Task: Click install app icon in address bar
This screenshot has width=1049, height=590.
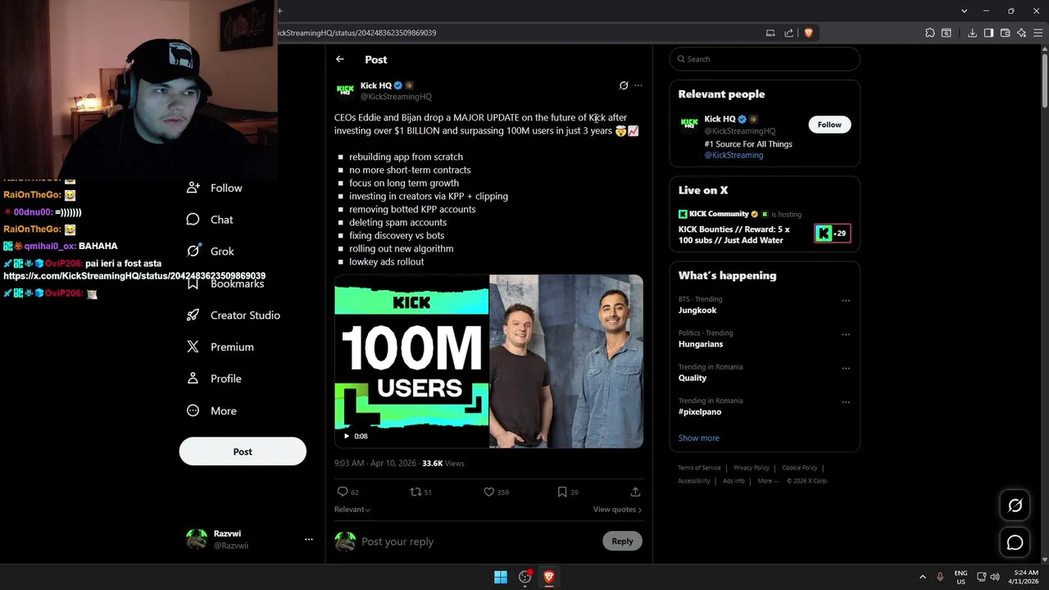Action: coord(770,33)
